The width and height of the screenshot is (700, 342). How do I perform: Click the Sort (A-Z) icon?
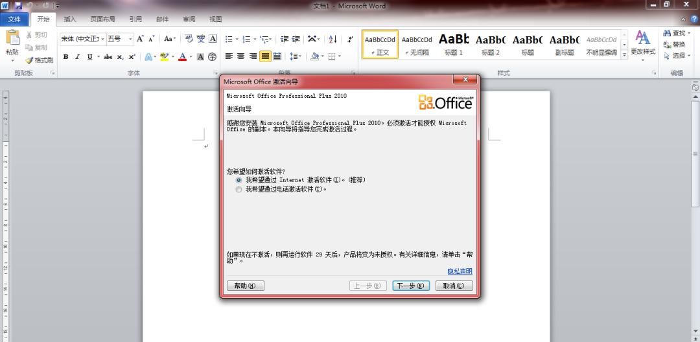(x=333, y=40)
